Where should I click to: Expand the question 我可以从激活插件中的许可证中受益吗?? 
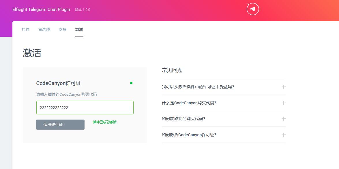pos(198,87)
